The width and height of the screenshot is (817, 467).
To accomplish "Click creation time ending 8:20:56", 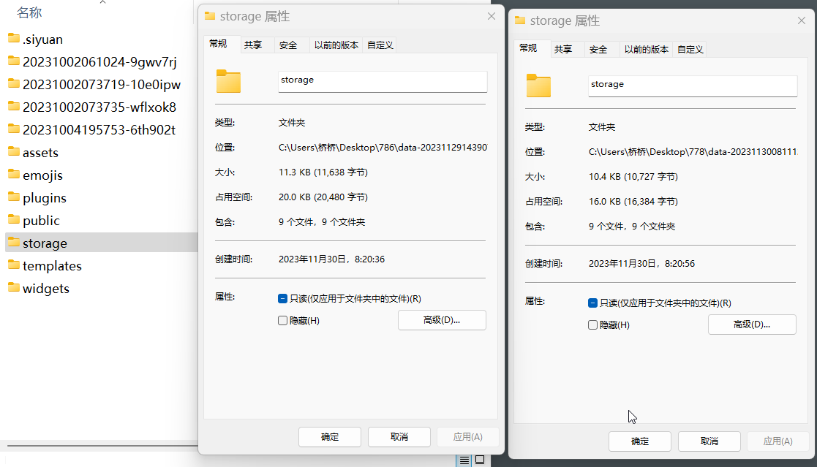I will [x=641, y=263].
